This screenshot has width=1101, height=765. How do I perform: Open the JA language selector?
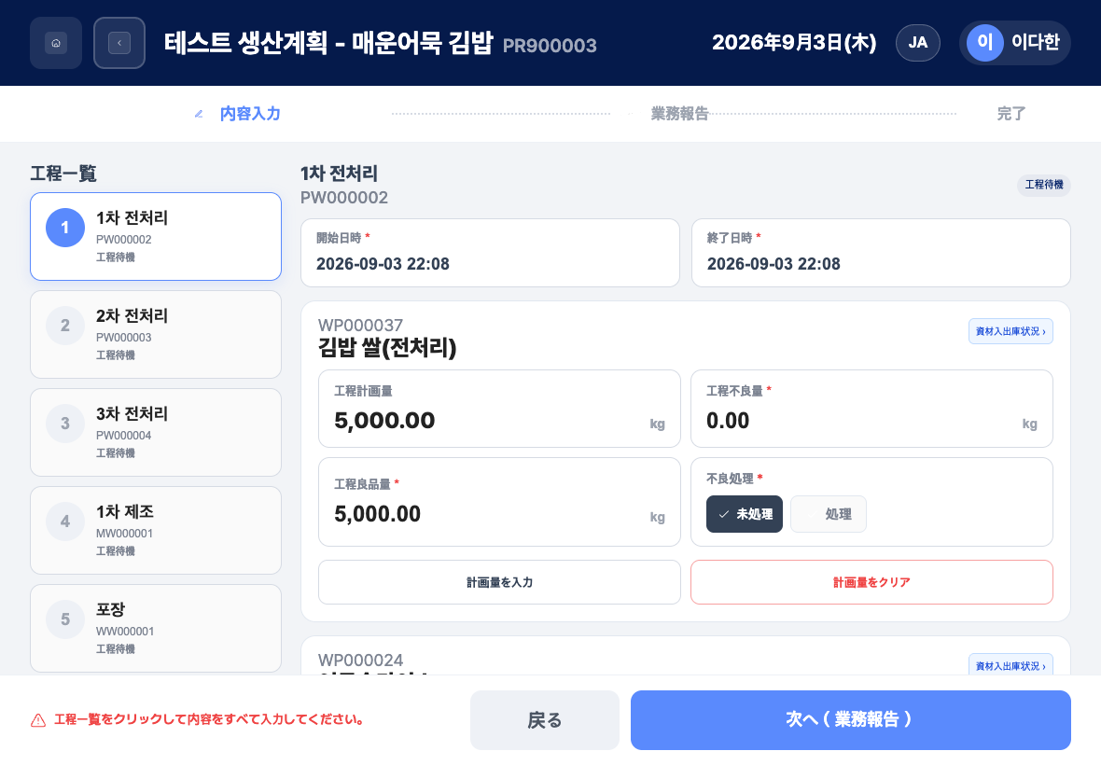(918, 43)
